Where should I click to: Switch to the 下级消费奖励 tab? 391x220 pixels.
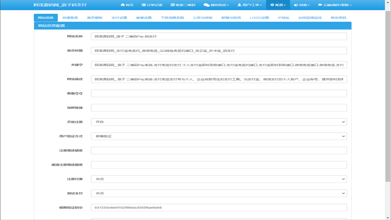pyautogui.click(x=172, y=18)
